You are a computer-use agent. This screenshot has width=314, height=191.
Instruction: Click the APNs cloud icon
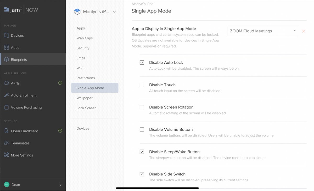[x=7, y=83]
